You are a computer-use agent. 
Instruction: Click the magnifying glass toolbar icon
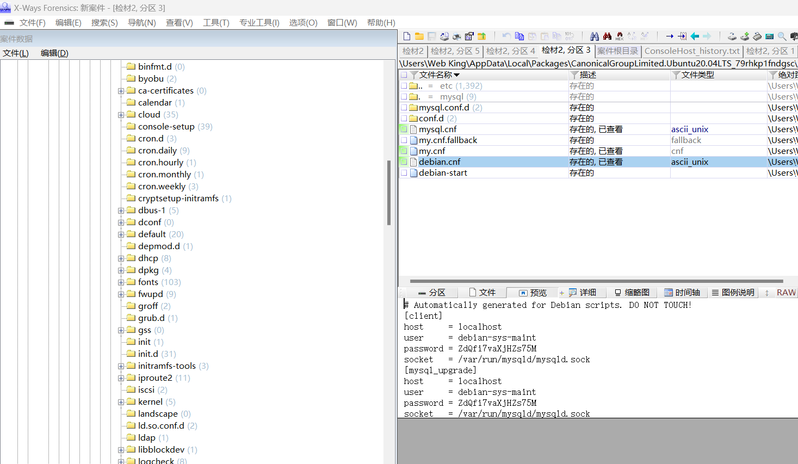pyautogui.click(x=782, y=36)
